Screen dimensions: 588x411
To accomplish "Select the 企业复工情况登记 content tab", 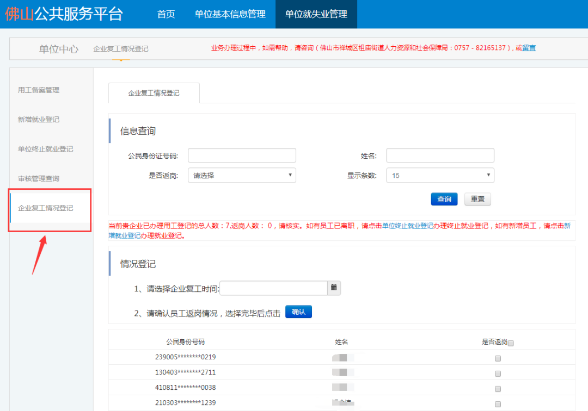I will (154, 93).
